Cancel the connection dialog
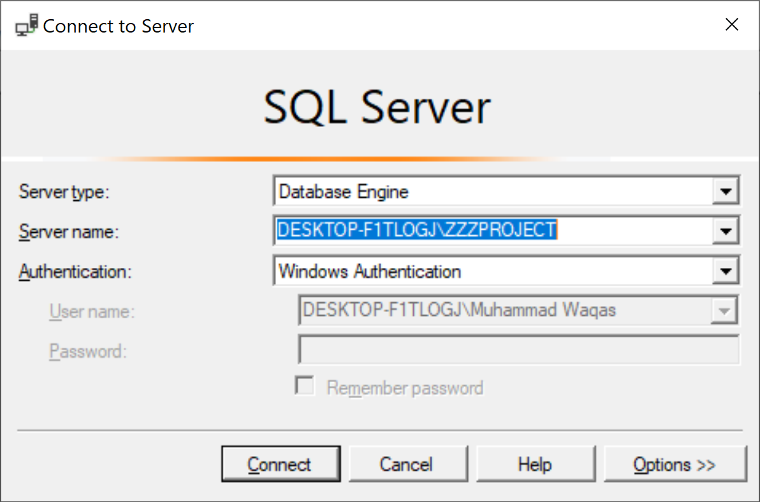This screenshot has height=502, width=760. 408,464
